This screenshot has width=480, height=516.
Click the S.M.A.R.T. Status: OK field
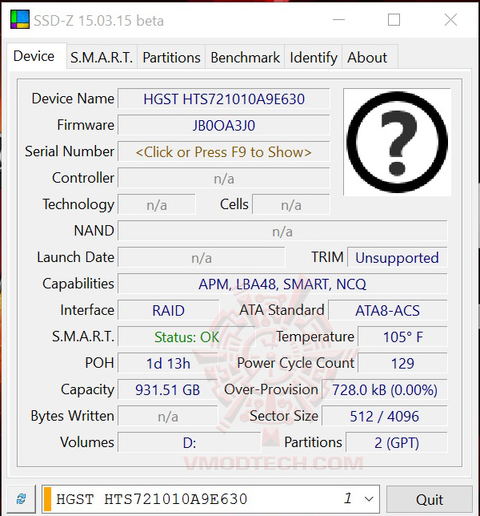coord(186,337)
